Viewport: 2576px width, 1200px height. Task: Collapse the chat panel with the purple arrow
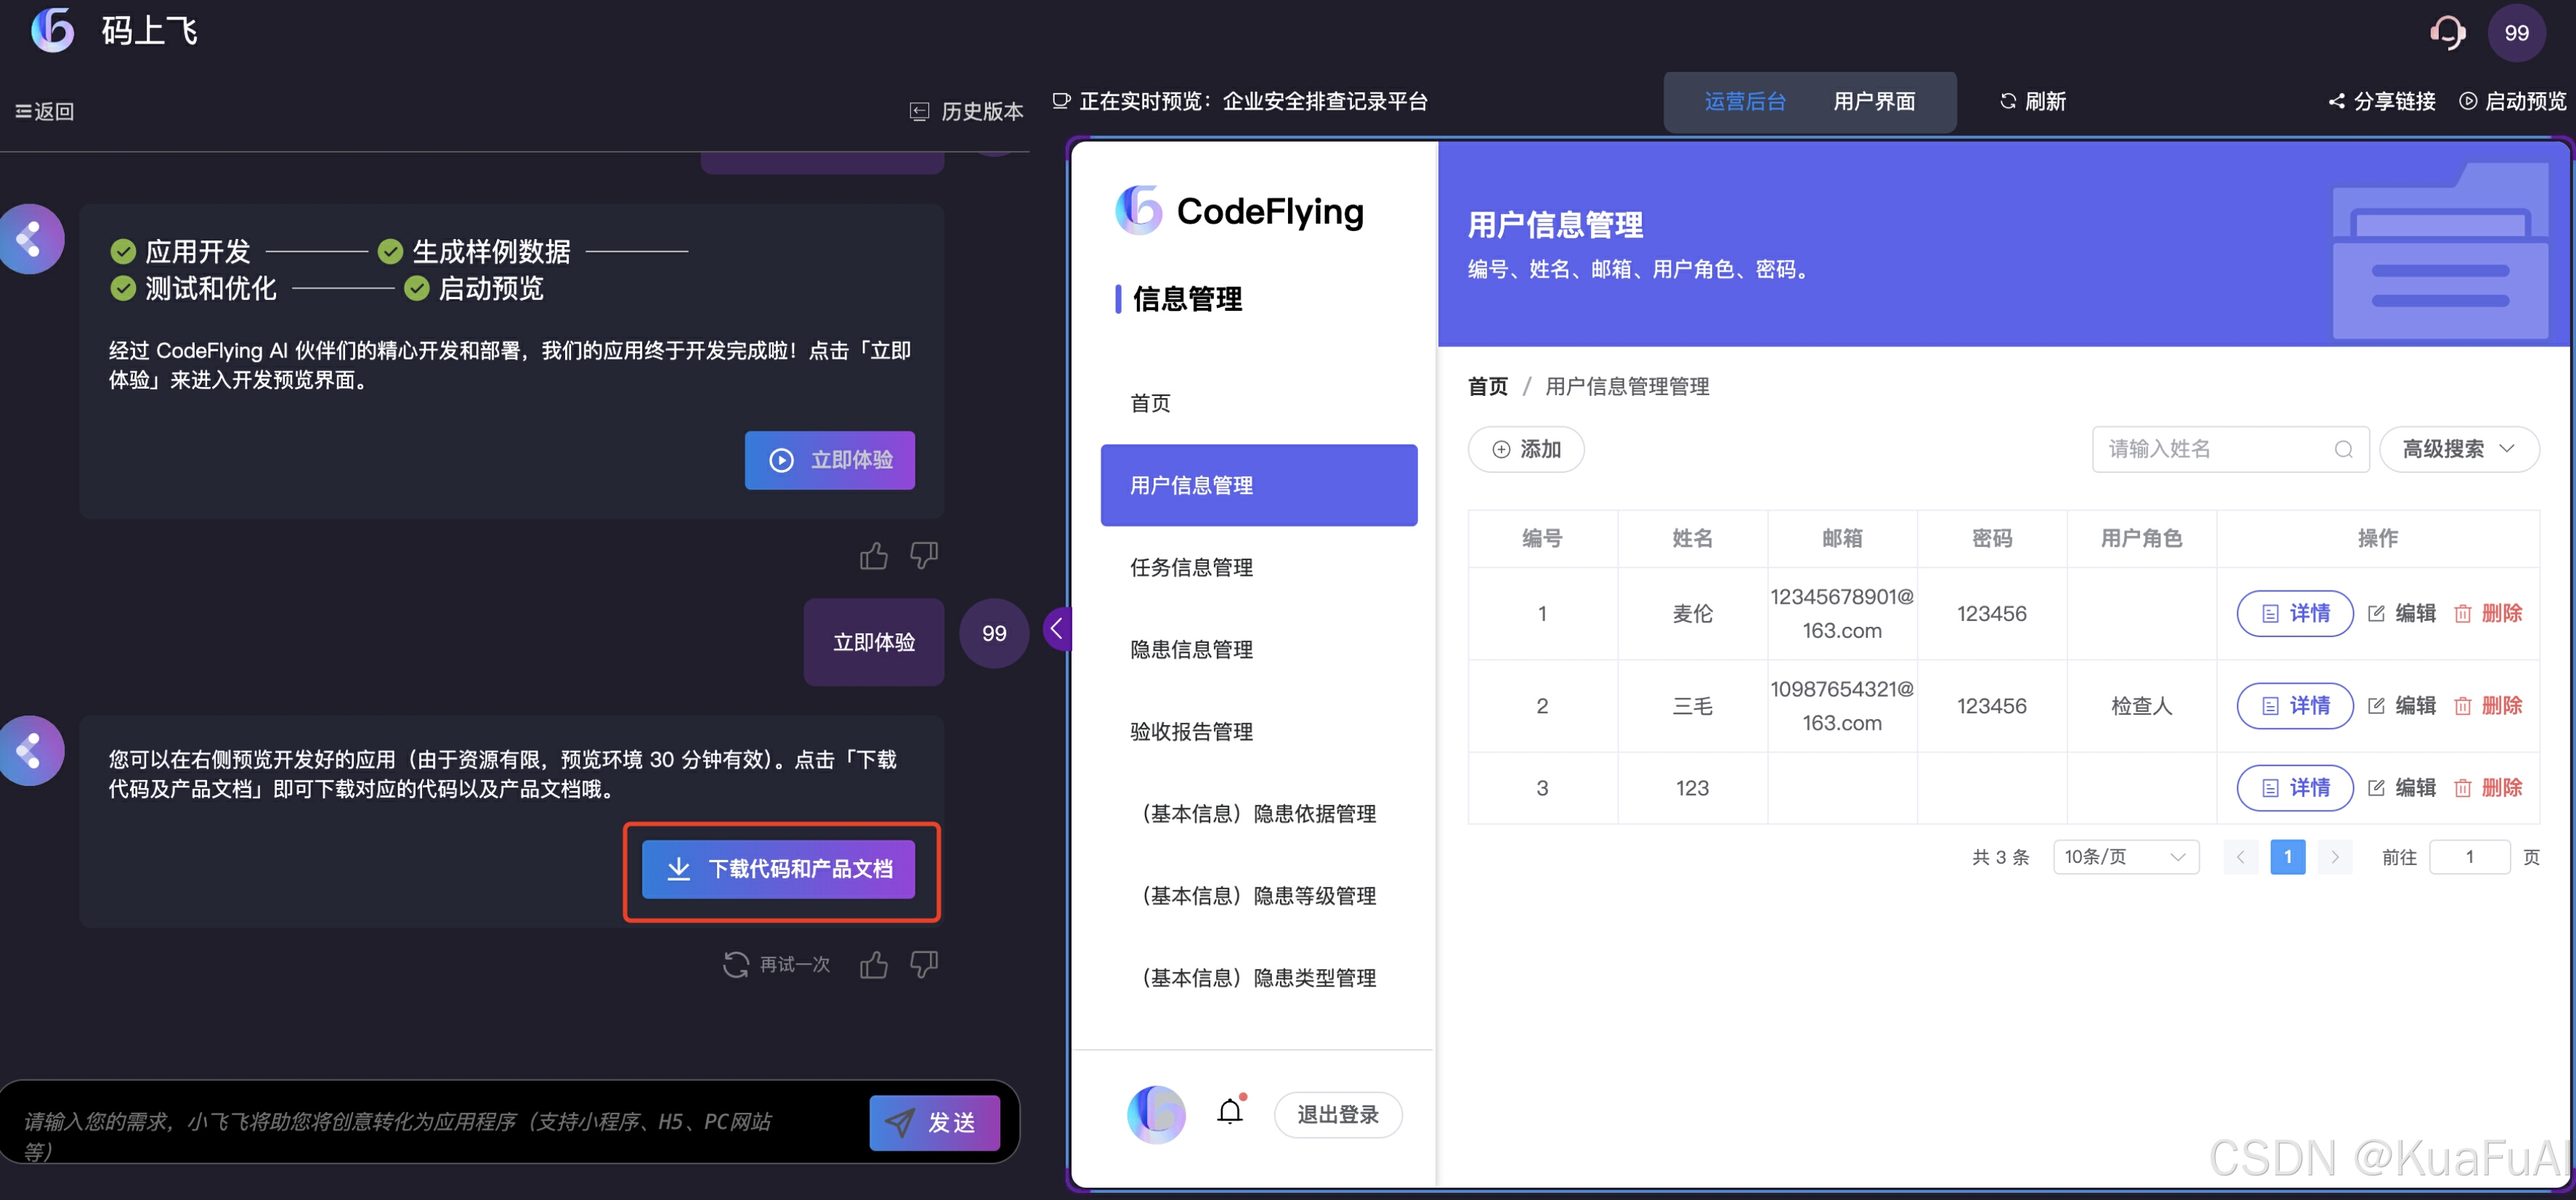(x=1056, y=629)
